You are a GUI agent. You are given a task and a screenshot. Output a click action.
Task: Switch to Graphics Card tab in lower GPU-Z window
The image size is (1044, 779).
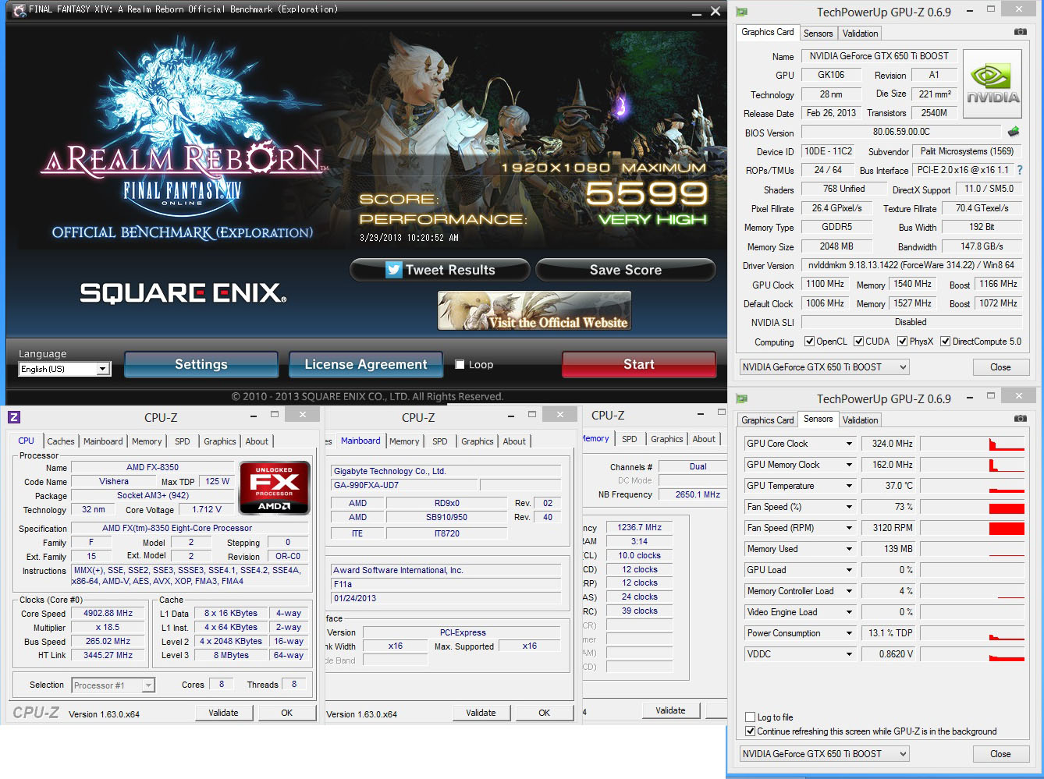coord(768,420)
